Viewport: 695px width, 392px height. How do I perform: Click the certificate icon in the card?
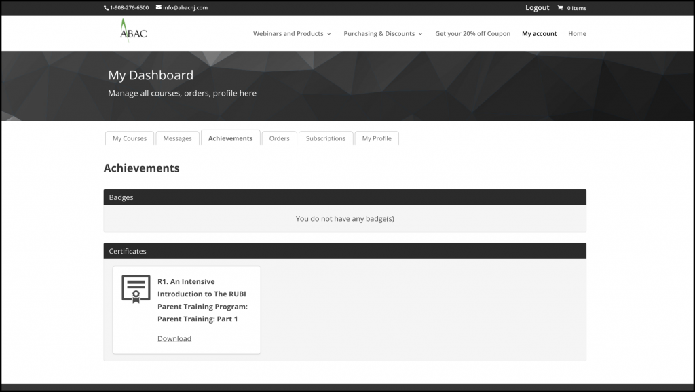click(x=136, y=289)
